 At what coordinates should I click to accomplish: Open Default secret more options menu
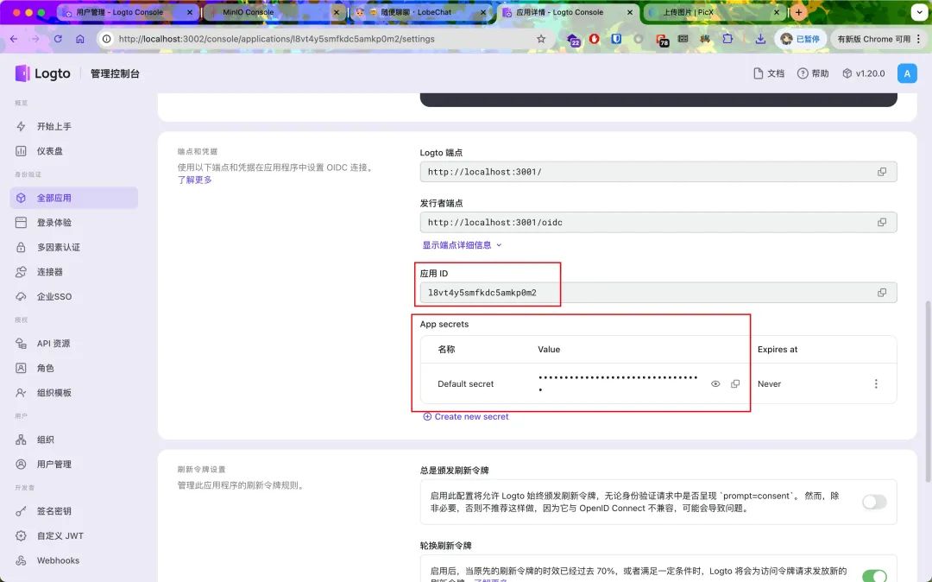[876, 384]
